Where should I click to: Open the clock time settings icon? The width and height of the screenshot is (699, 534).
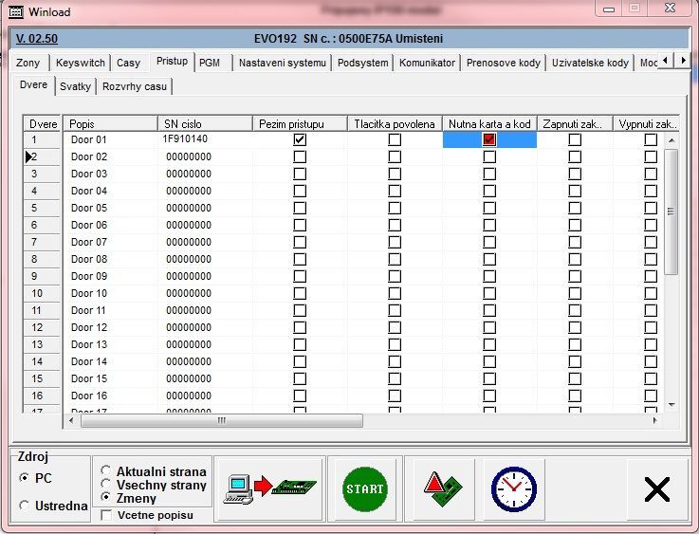[512, 488]
